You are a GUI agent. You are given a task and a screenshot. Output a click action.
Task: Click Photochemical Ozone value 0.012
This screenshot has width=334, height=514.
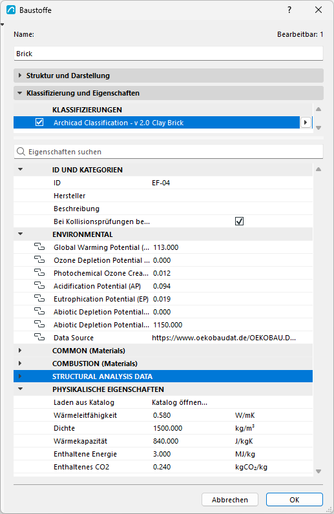[162, 273]
